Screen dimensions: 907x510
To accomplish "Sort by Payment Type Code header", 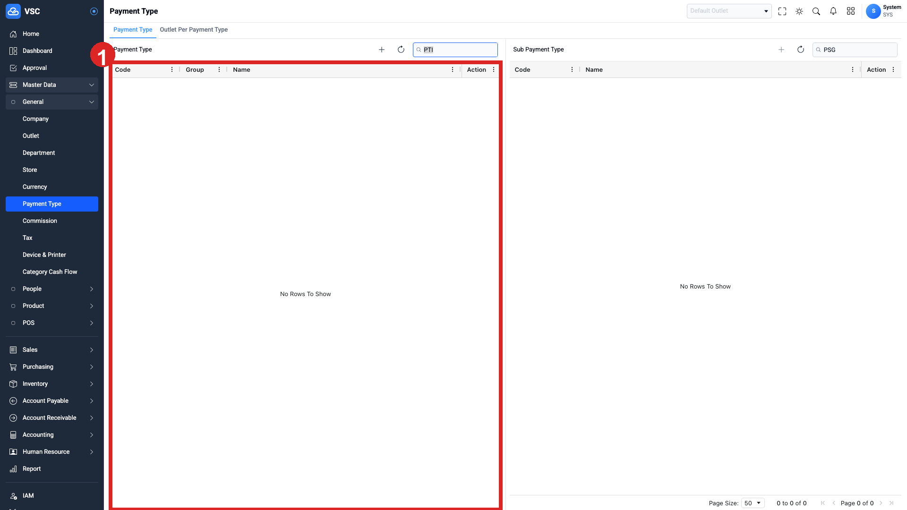I will tap(123, 69).
